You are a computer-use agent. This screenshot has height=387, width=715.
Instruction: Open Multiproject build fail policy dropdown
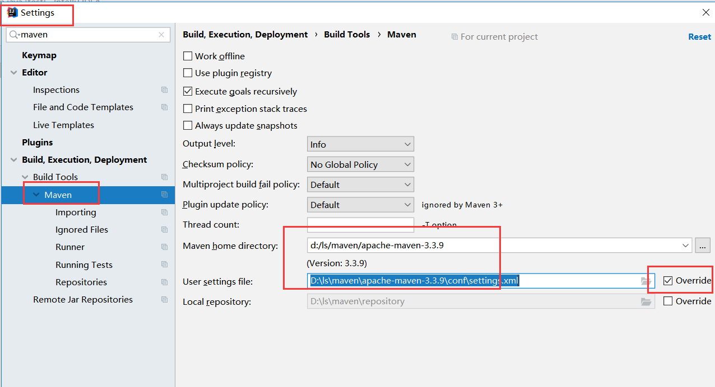click(x=360, y=185)
